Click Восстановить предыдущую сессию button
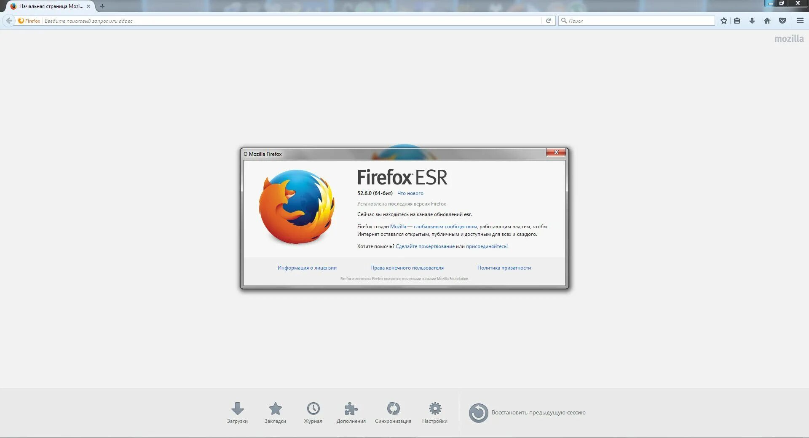The height and width of the screenshot is (438, 809). [527, 413]
